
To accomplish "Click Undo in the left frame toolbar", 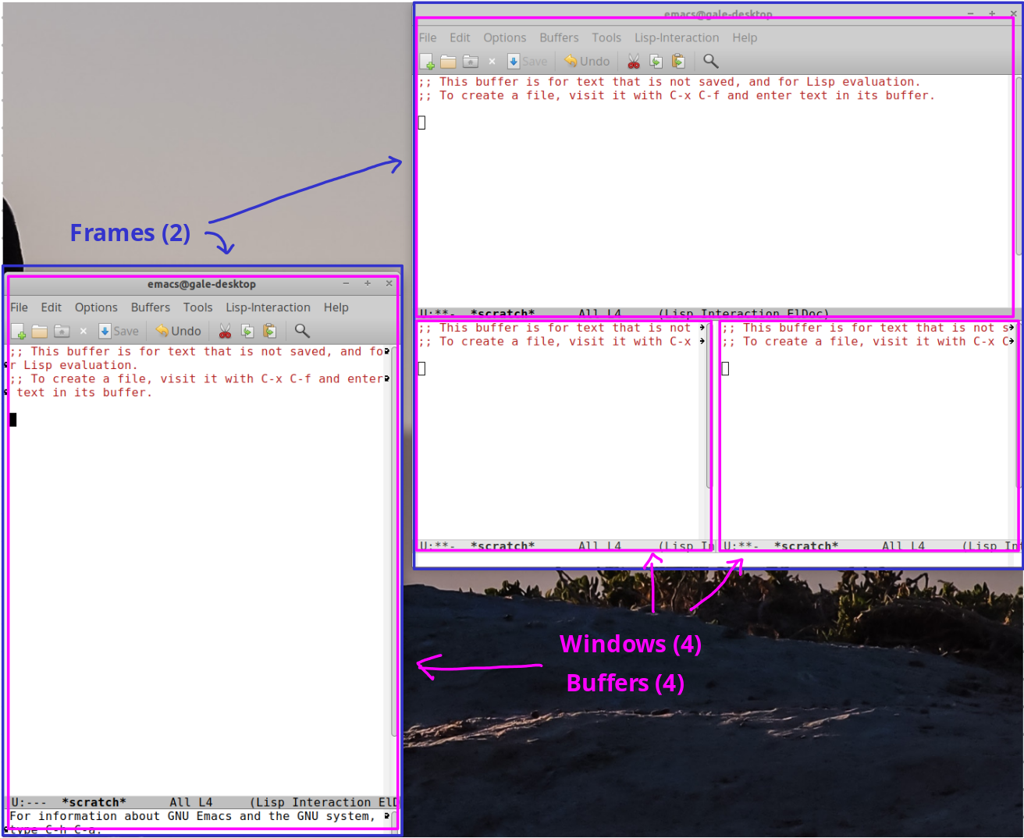I will click(179, 332).
